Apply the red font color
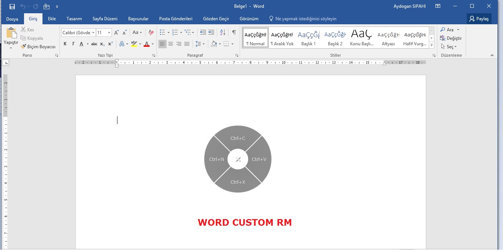Viewport: 503px width, 250px height. pyautogui.click(x=147, y=44)
